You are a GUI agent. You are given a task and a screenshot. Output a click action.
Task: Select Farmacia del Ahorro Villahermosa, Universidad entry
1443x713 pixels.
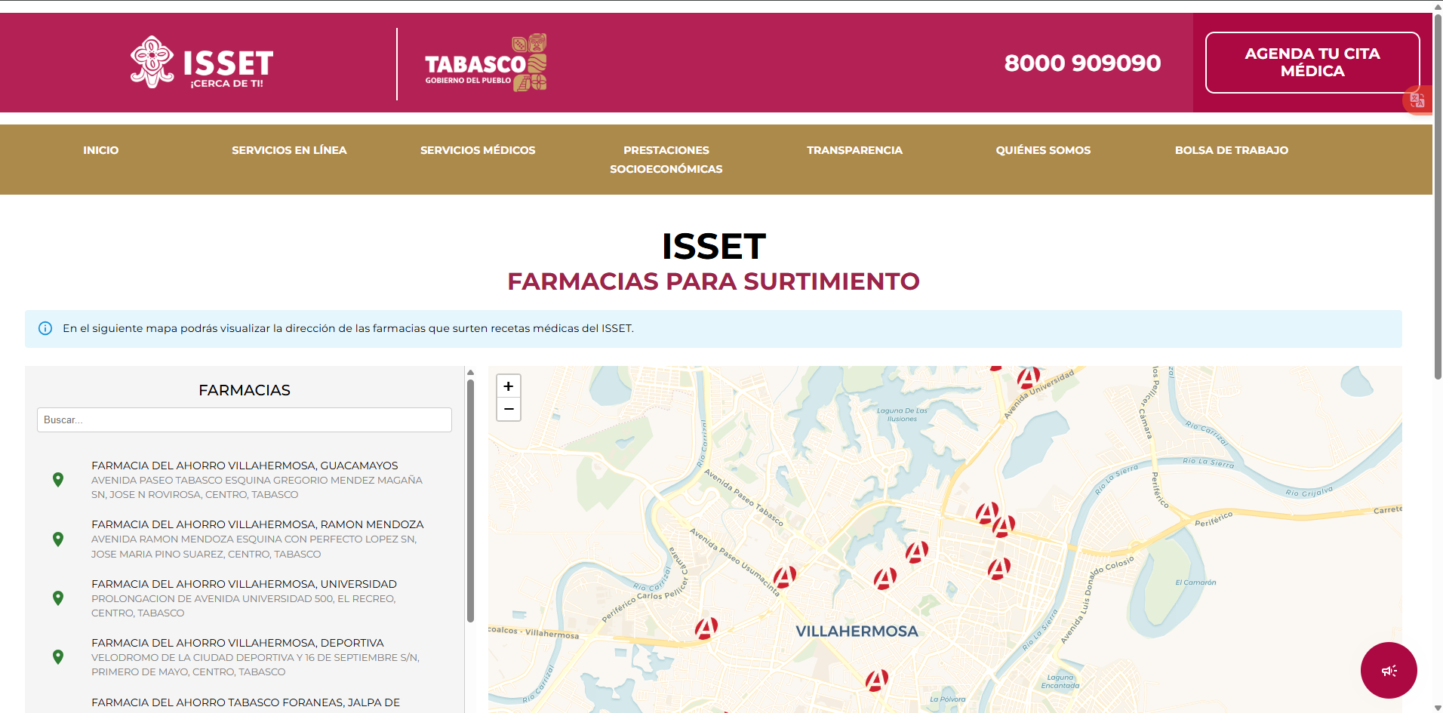245,598
